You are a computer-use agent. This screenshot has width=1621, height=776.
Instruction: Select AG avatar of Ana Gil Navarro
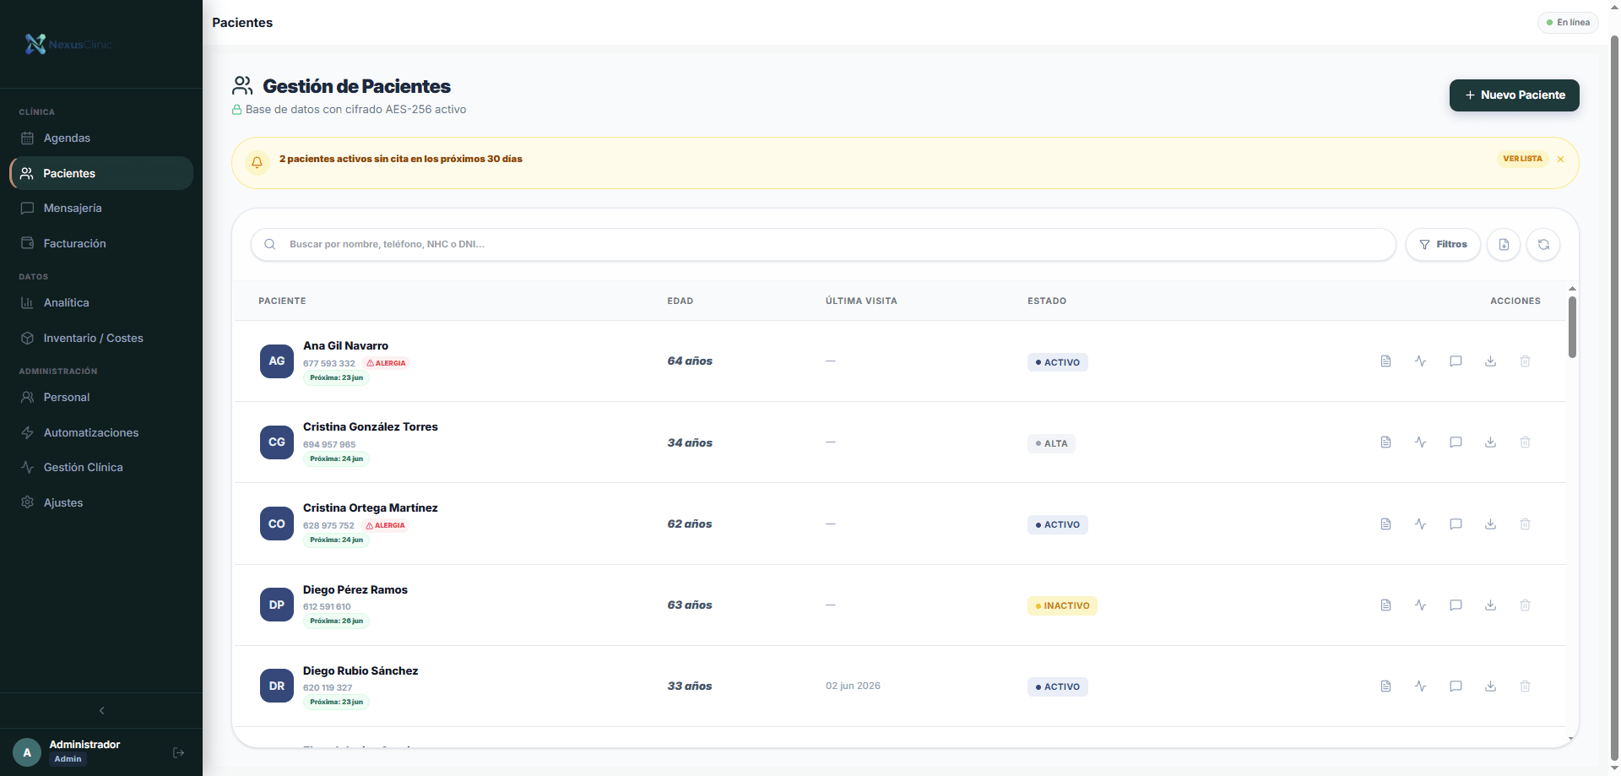[x=277, y=361]
